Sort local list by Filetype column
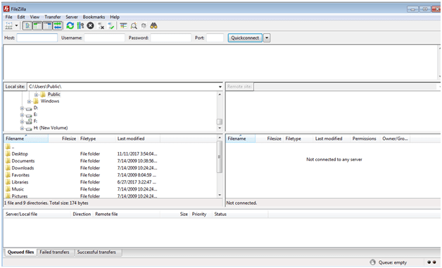The image size is (442, 268). (96, 139)
